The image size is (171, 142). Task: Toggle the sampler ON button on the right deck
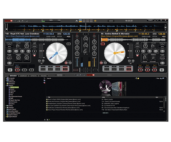(x=162, y=51)
